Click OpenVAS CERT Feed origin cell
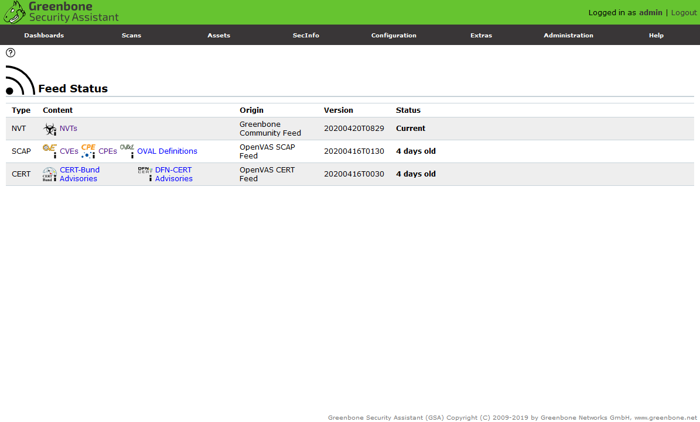This screenshot has height=422, width=700. tap(267, 174)
